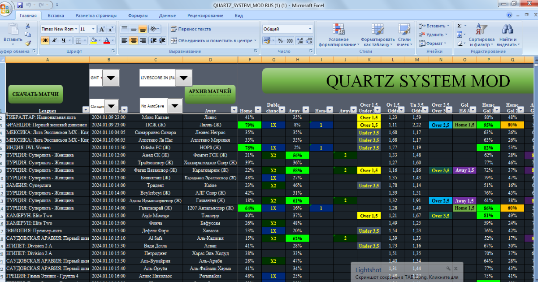Click the font size input box
This screenshot has height=282, width=538.
click(84, 29)
